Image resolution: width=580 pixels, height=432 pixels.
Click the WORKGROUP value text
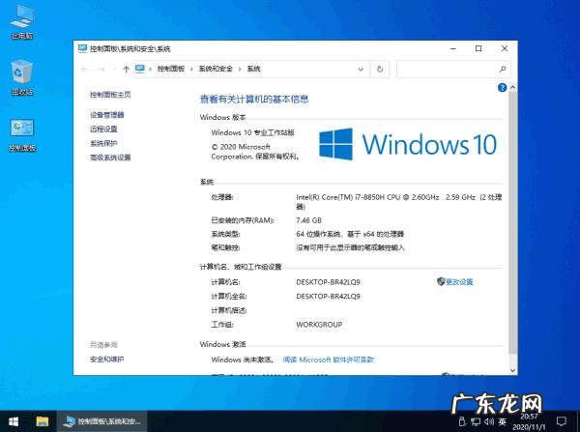pos(319,325)
